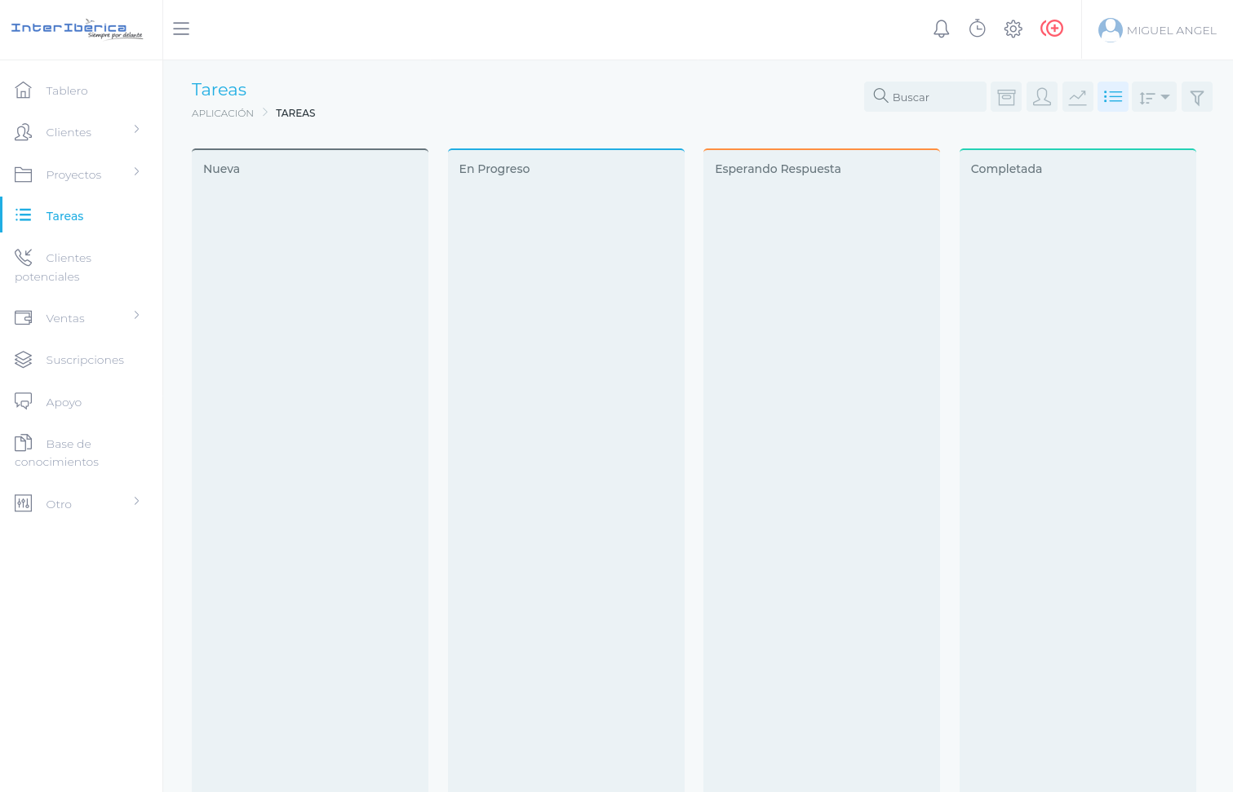Click the Clientes people icon
The width and height of the screenshot is (1233, 792).
pos(24,132)
